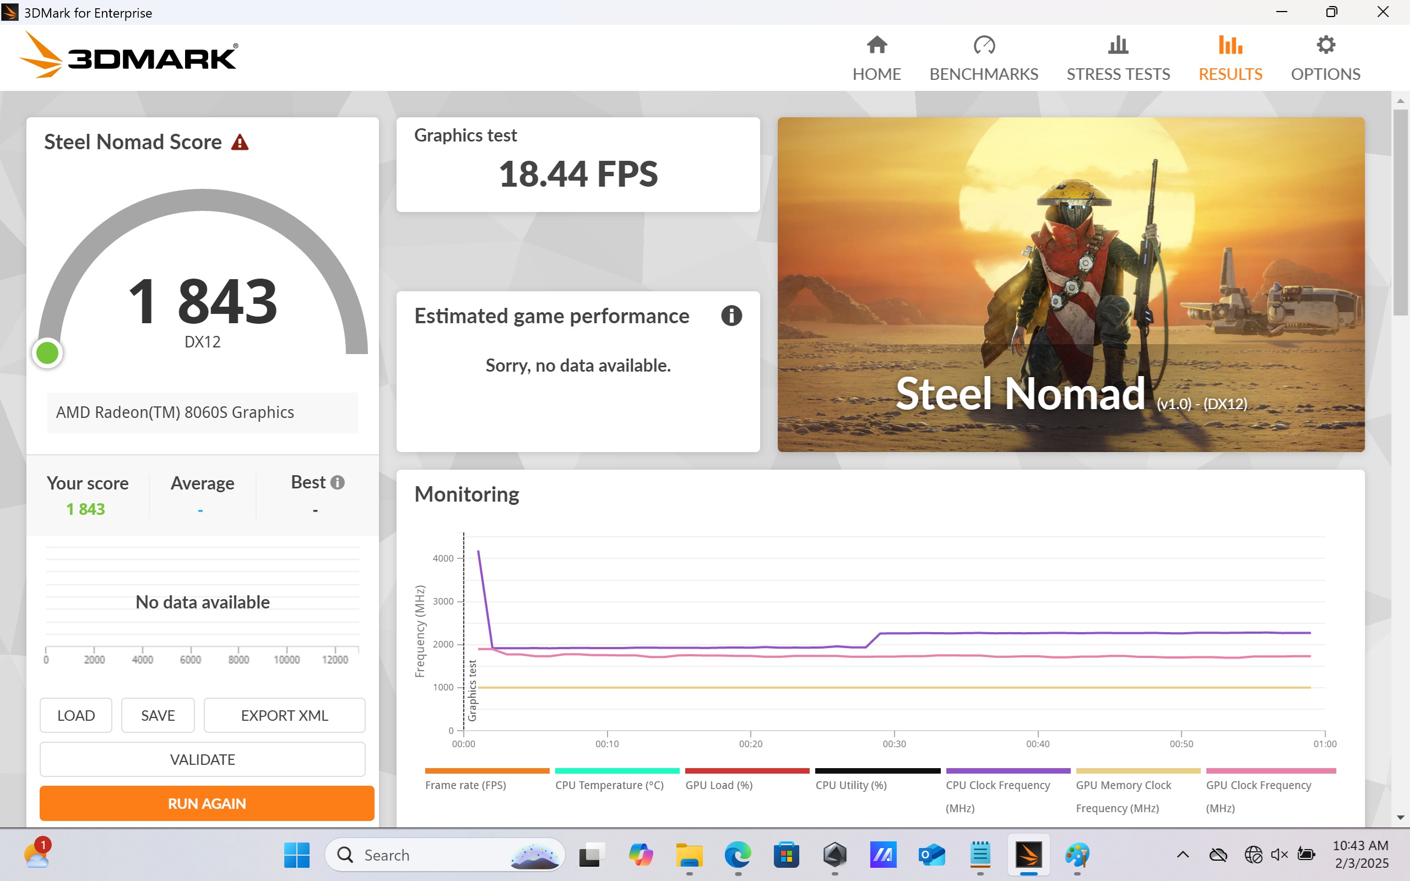This screenshot has width=1410, height=881.
Task: Click the Steel Nomad Score warning icon
Action: (240, 142)
